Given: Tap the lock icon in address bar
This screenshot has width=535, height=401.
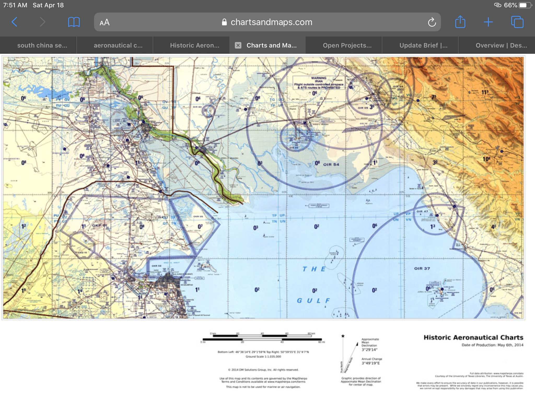Looking at the screenshot, I should click(224, 22).
